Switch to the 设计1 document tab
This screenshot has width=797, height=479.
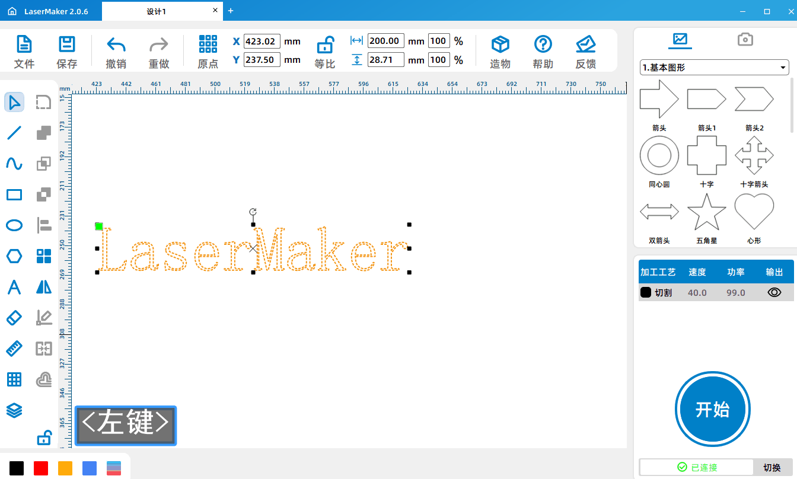(157, 11)
